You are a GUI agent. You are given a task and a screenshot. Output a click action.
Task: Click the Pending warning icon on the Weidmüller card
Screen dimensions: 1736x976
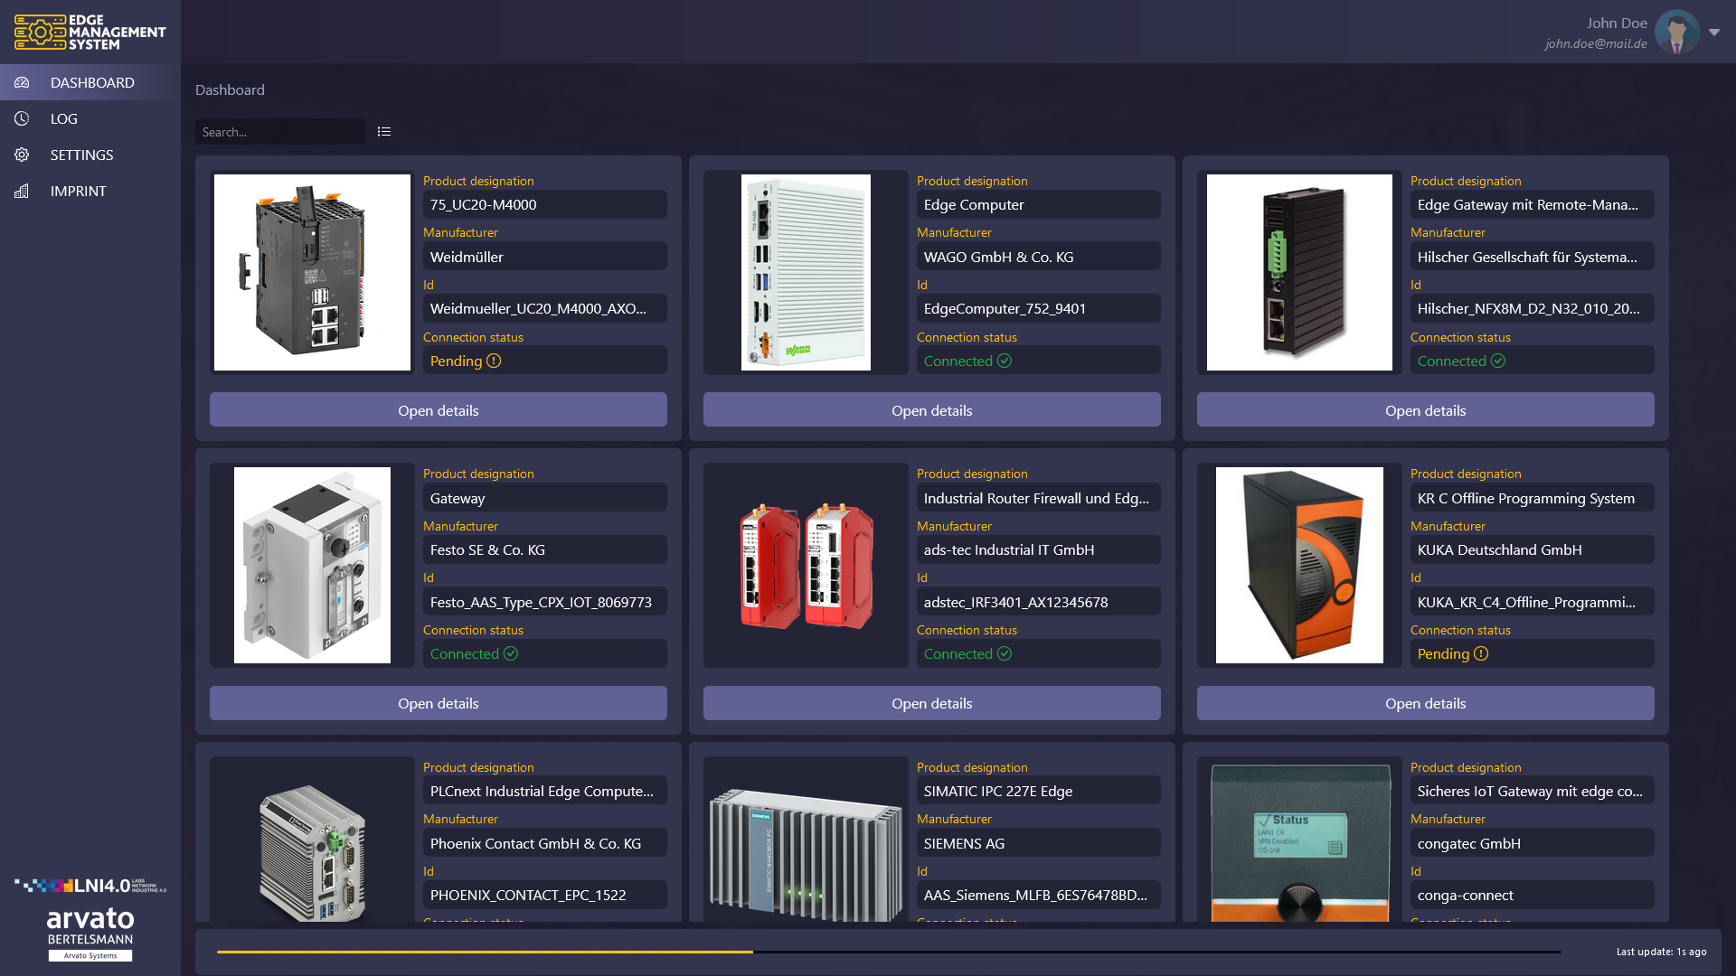(x=494, y=361)
